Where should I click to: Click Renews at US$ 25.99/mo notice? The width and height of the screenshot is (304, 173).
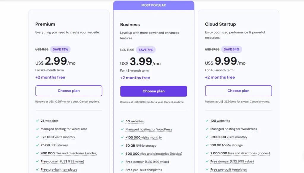coord(237,102)
